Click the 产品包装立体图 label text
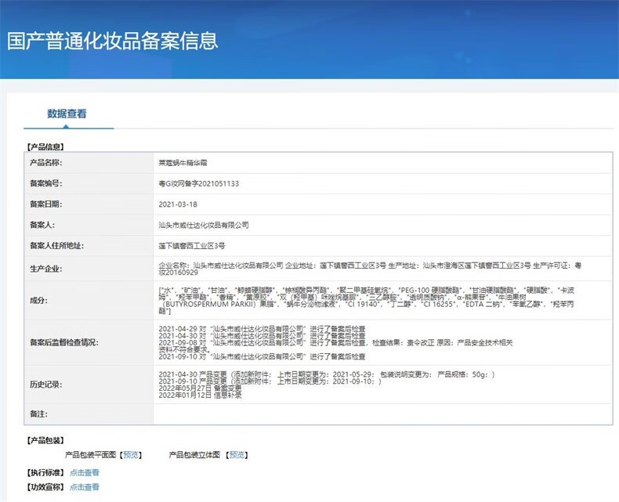The image size is (619, 502). click(x=194, y=455)
